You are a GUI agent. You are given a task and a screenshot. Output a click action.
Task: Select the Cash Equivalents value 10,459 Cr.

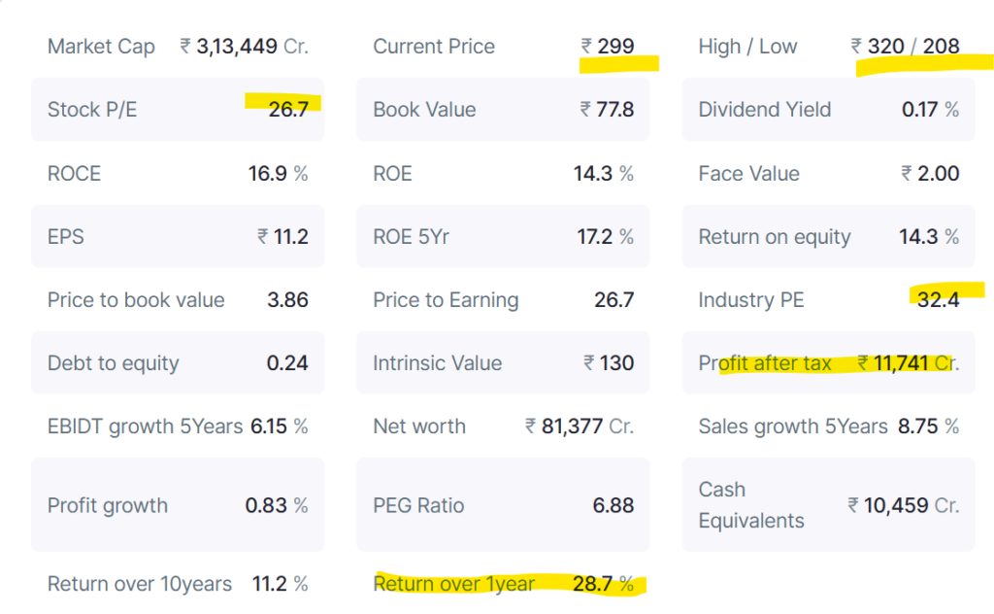pyautogui.click(x=903, y=505)
